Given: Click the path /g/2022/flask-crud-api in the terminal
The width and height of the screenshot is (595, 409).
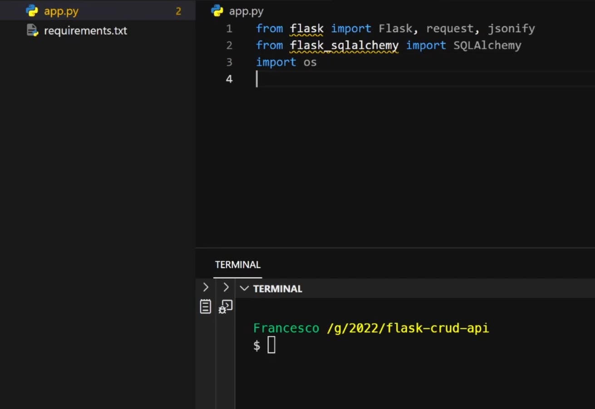Looking at the screenshot, I should tap(408, 328).
